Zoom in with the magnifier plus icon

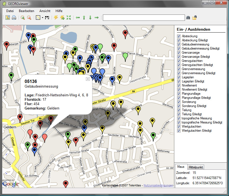tap(23, 18)
